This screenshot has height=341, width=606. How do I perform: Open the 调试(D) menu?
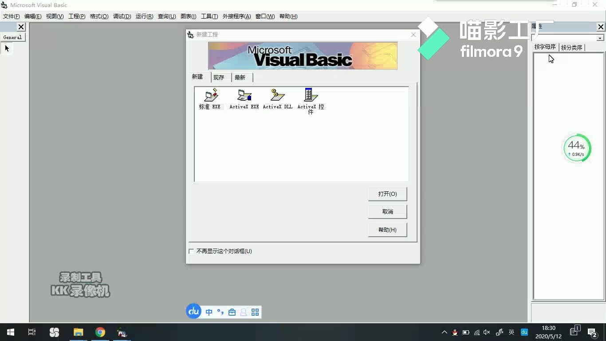122,16
